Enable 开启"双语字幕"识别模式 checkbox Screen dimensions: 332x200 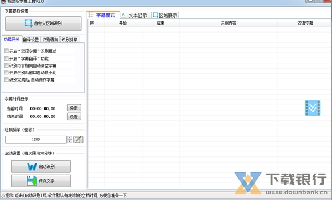6,51
